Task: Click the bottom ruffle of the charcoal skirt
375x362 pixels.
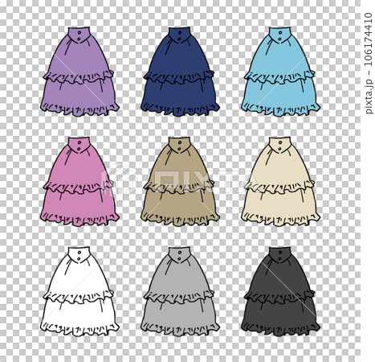Action: click(280, 328)
